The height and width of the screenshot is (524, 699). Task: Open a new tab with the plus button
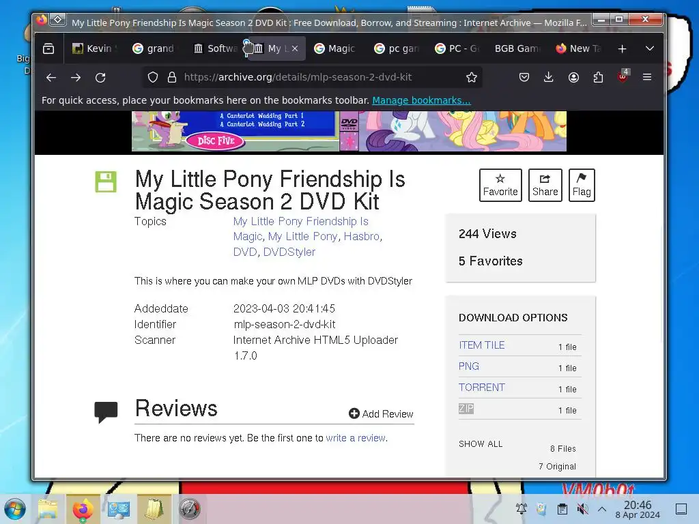pyautogui.click(x=623, y=48)
